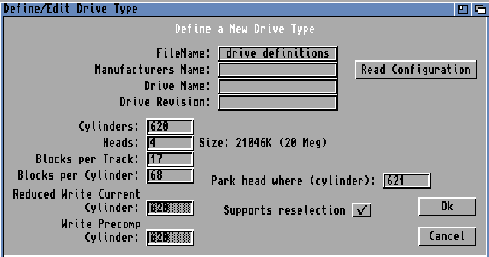
Task: Select the Write Precomp Cylinder field
Action: click(x=170, y=238)
